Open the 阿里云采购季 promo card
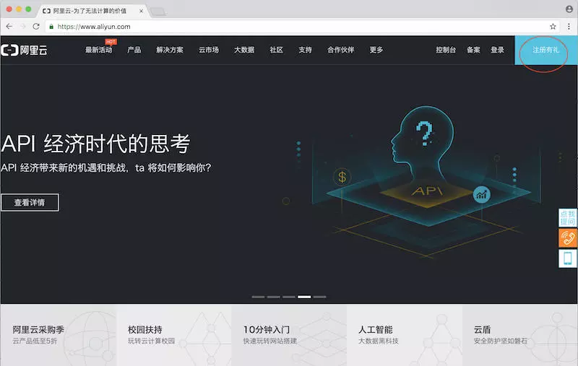Image resolution: width=578 pixels, height=366 pixels. [x=59, y=335]
